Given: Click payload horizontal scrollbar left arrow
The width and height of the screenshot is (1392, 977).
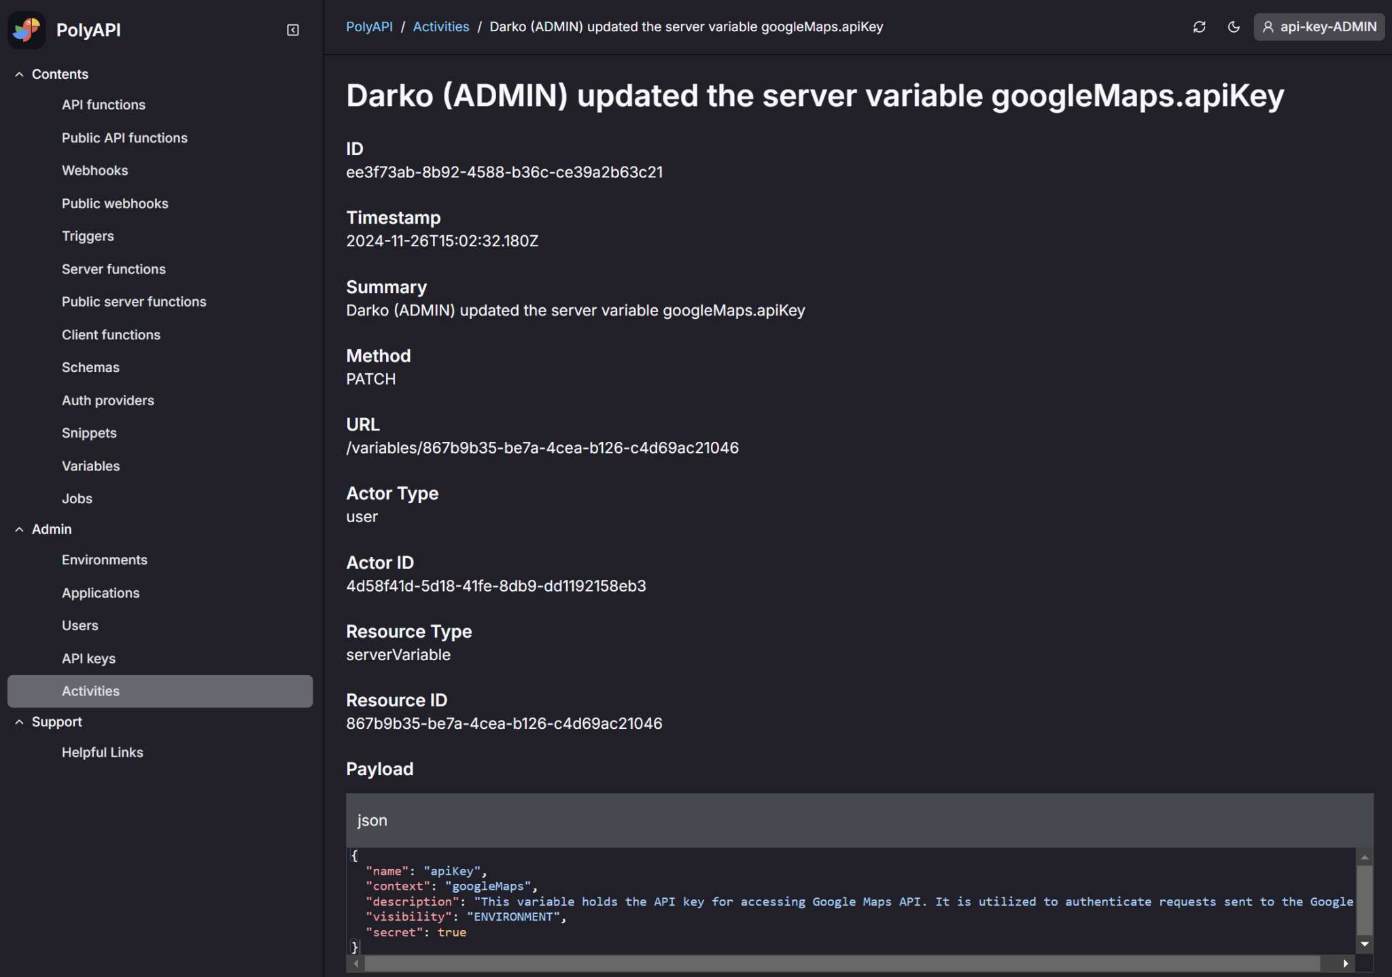Looking at the screenshot, I should coord(356,963).
